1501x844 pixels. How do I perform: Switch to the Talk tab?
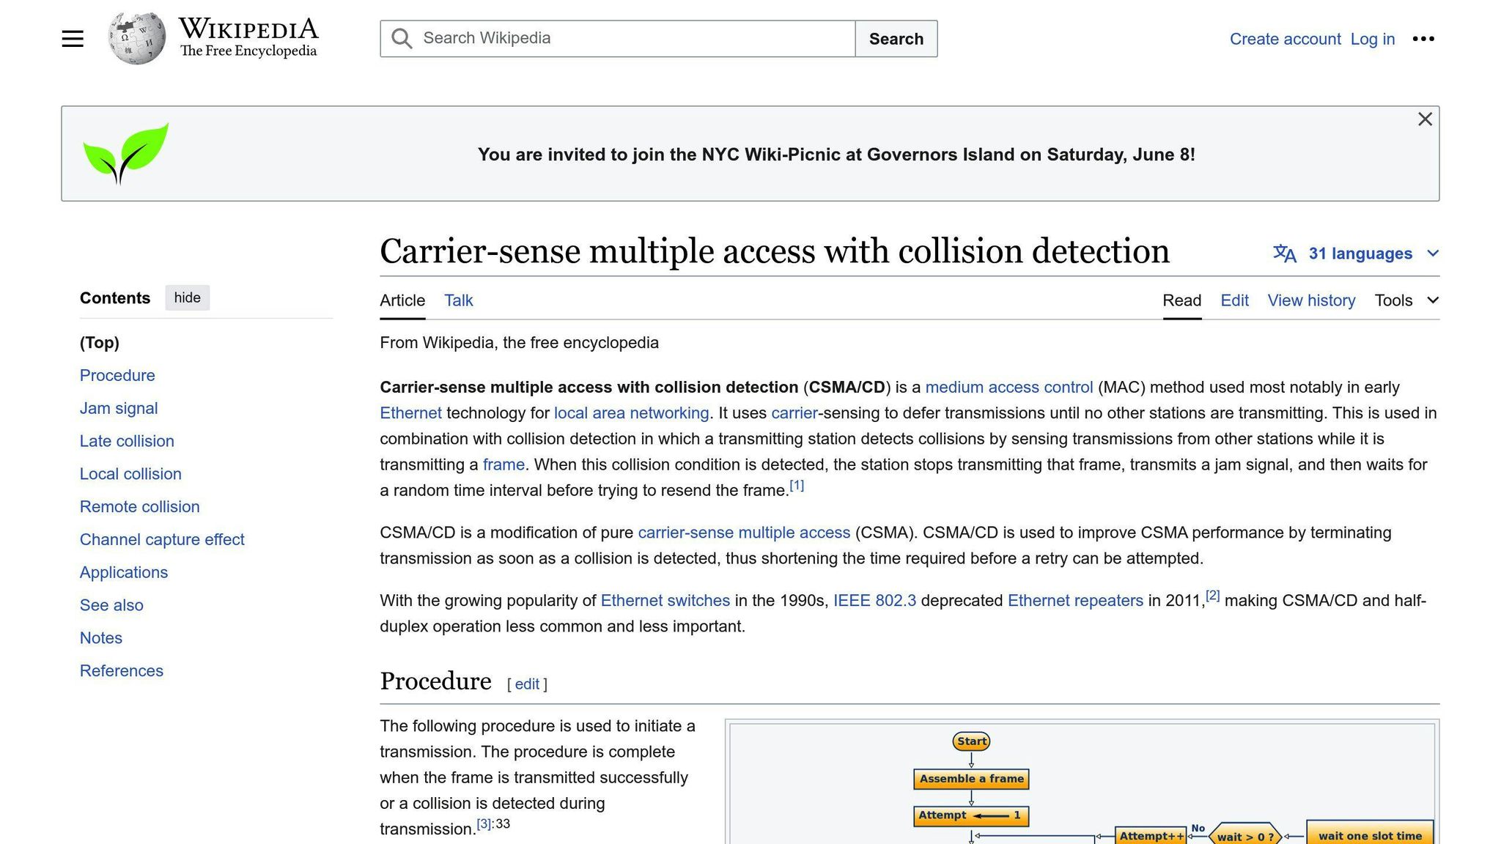pos(458,300)
